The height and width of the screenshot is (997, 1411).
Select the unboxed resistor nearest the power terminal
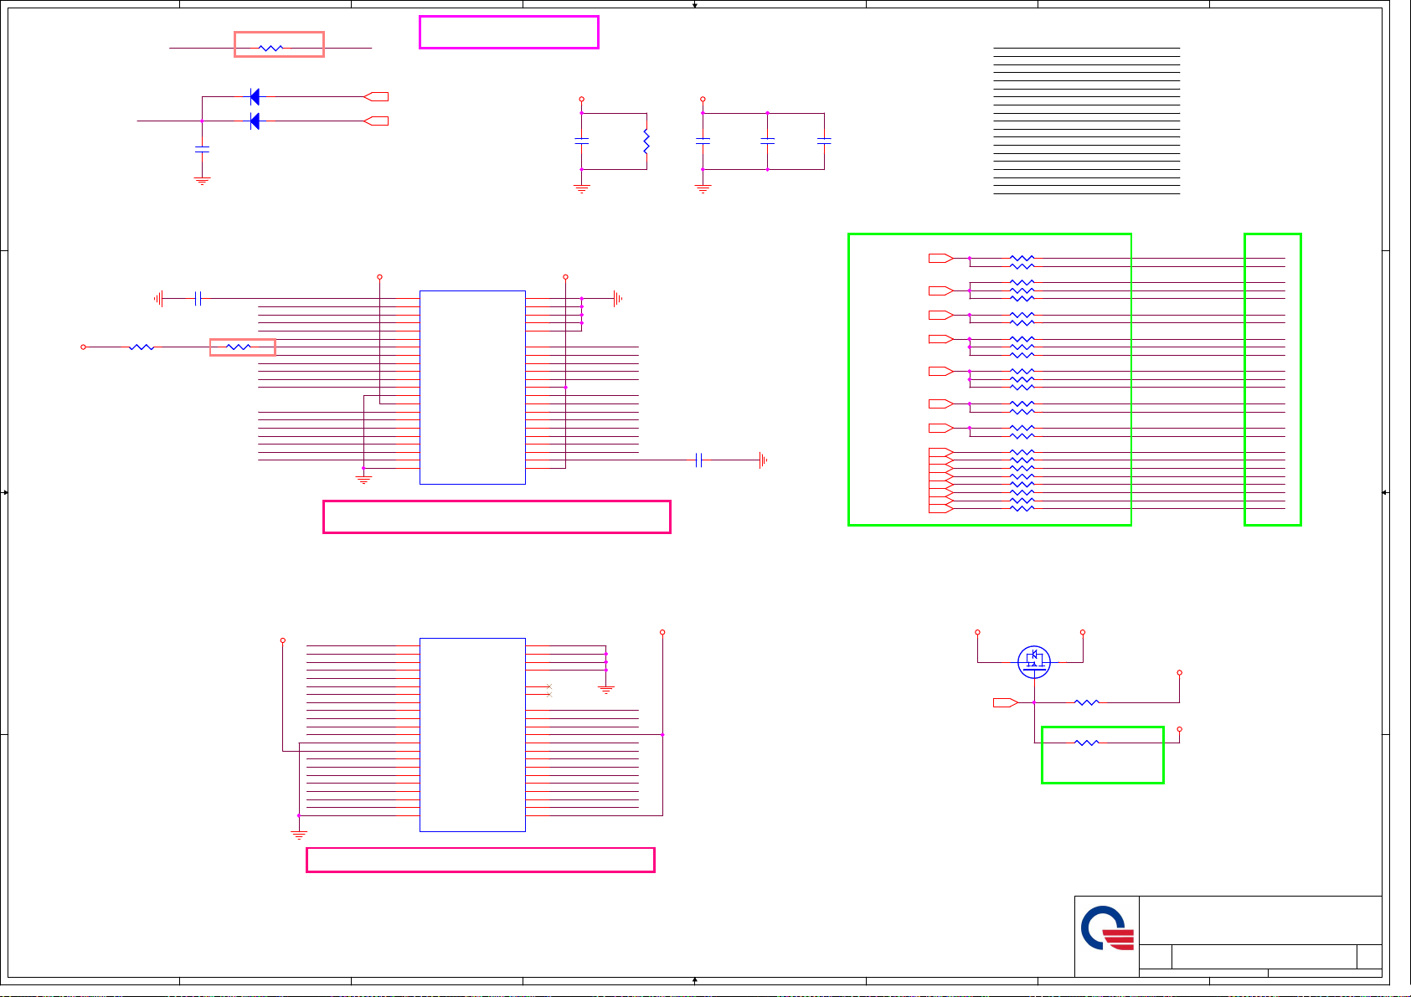coord(142,347)
